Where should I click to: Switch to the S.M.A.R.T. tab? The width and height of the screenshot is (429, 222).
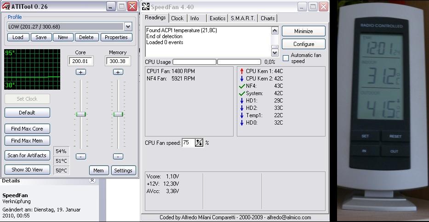click(x=243, y=18)
